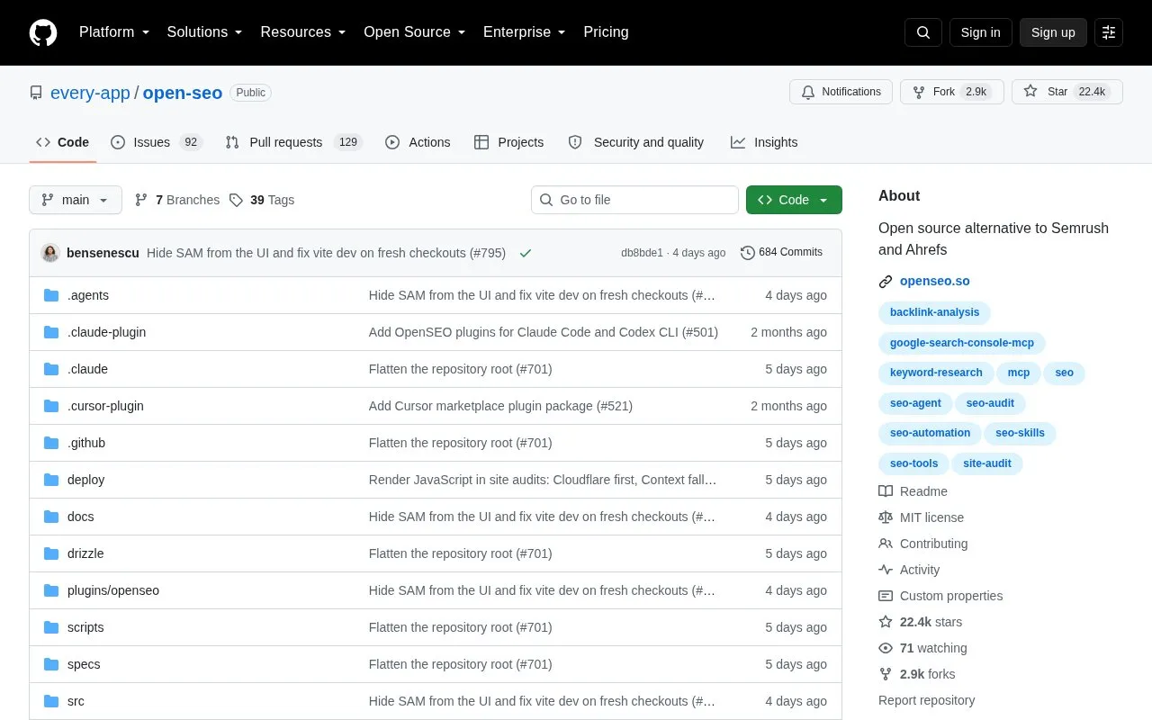The height and width of the screenshot is (720, 1152).
Task: Click the commit history clock icon
Action: (747, 253)
